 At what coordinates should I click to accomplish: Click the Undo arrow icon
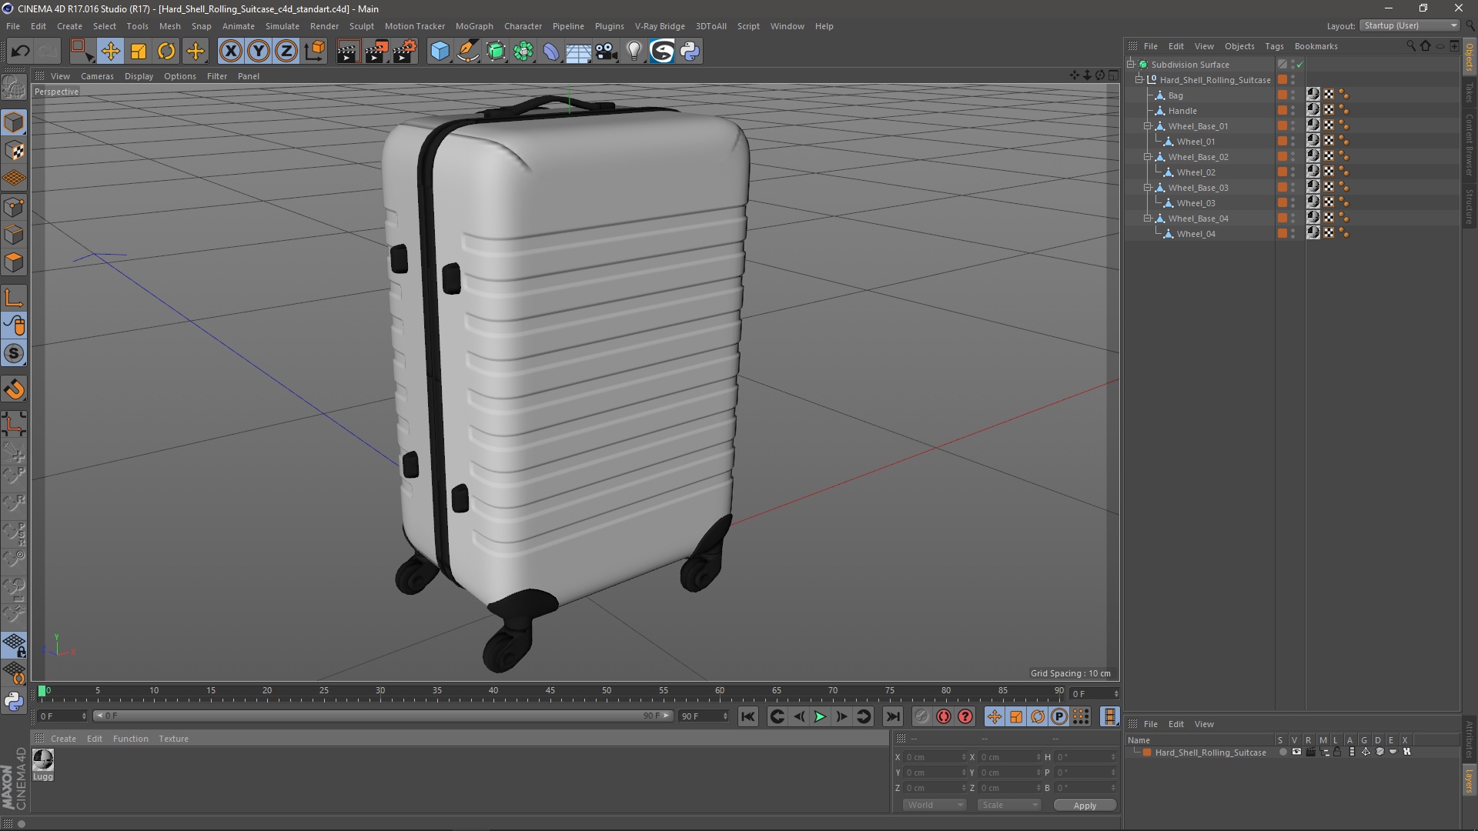(20, 52)
